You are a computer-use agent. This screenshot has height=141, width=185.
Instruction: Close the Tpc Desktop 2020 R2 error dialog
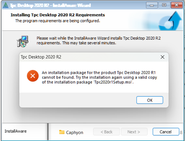(x=163, y=57)
